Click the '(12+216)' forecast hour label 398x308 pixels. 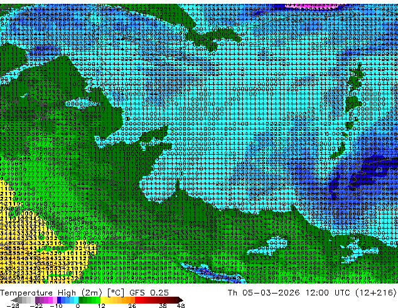point(376,293)
